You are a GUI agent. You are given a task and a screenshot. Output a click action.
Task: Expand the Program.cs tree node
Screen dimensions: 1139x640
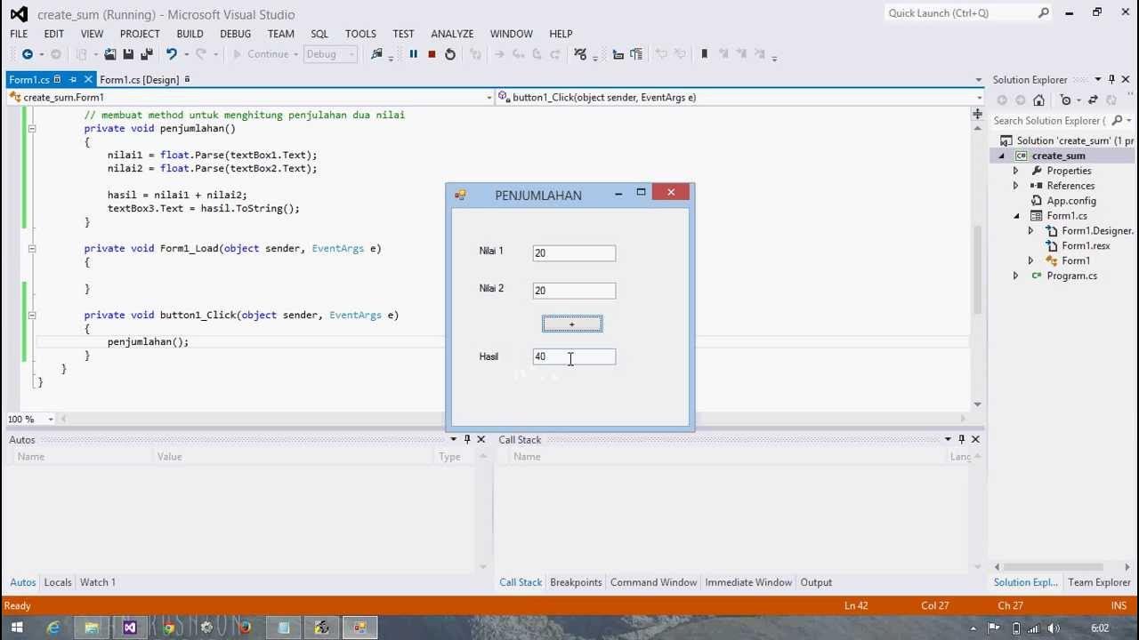click(1015, 276)
